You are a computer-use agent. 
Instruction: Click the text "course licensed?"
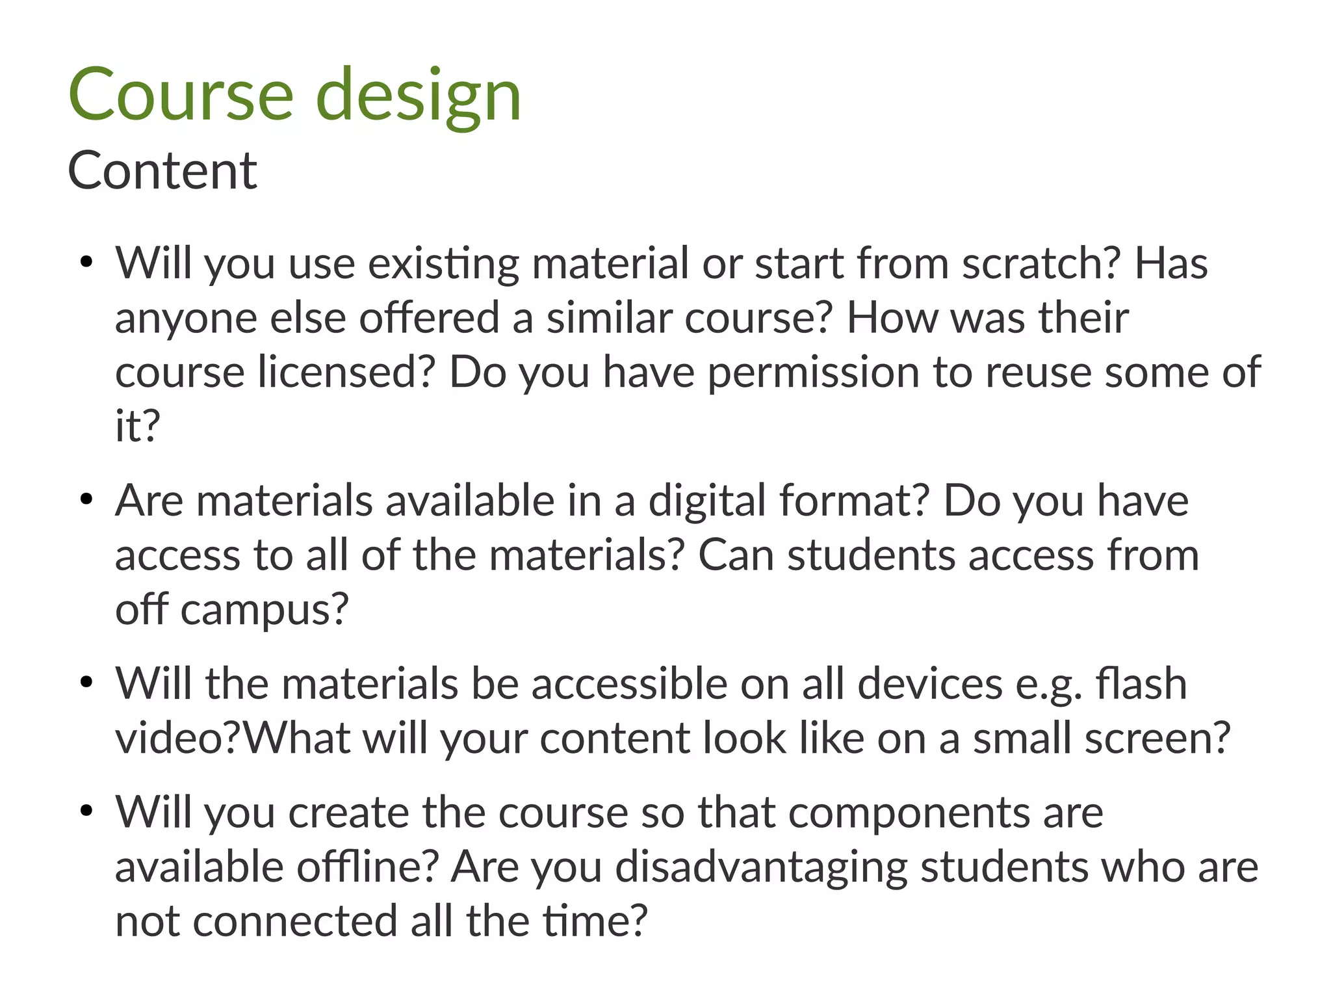point(275,372)
